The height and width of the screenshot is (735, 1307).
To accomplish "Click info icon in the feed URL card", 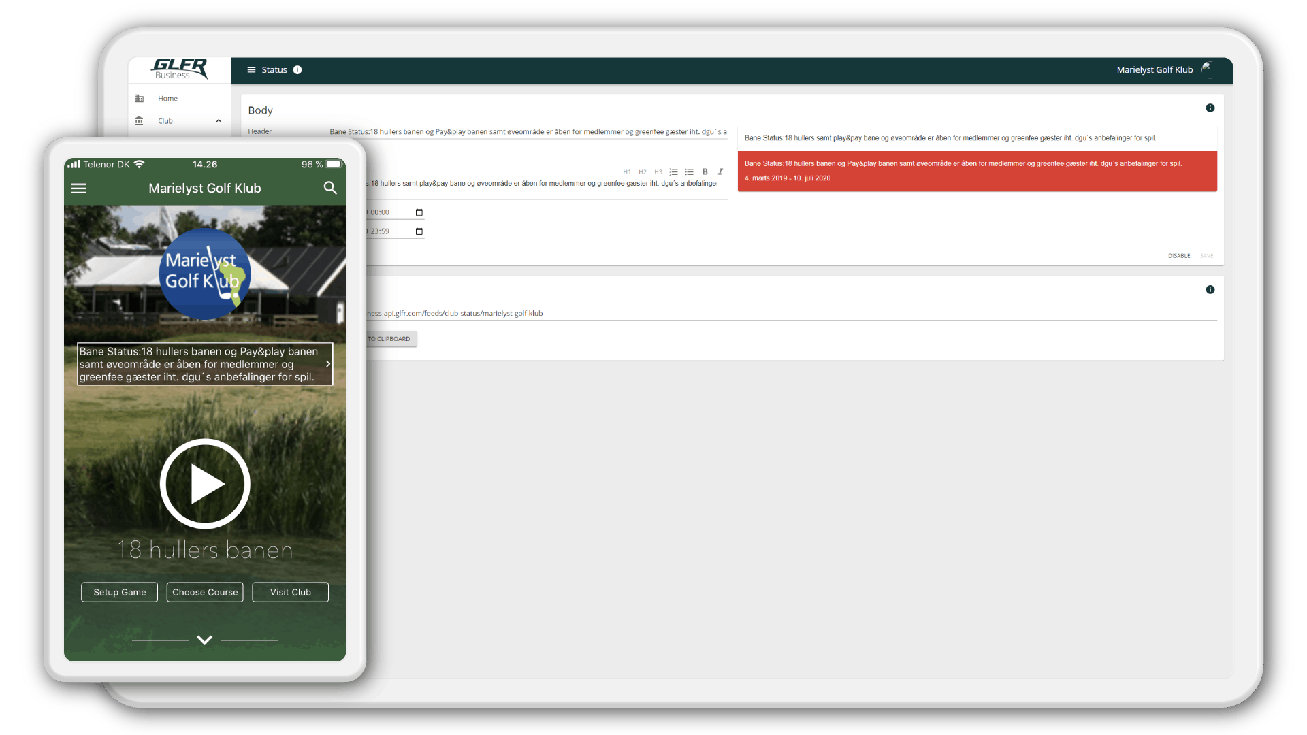I will click(1210, 290).
